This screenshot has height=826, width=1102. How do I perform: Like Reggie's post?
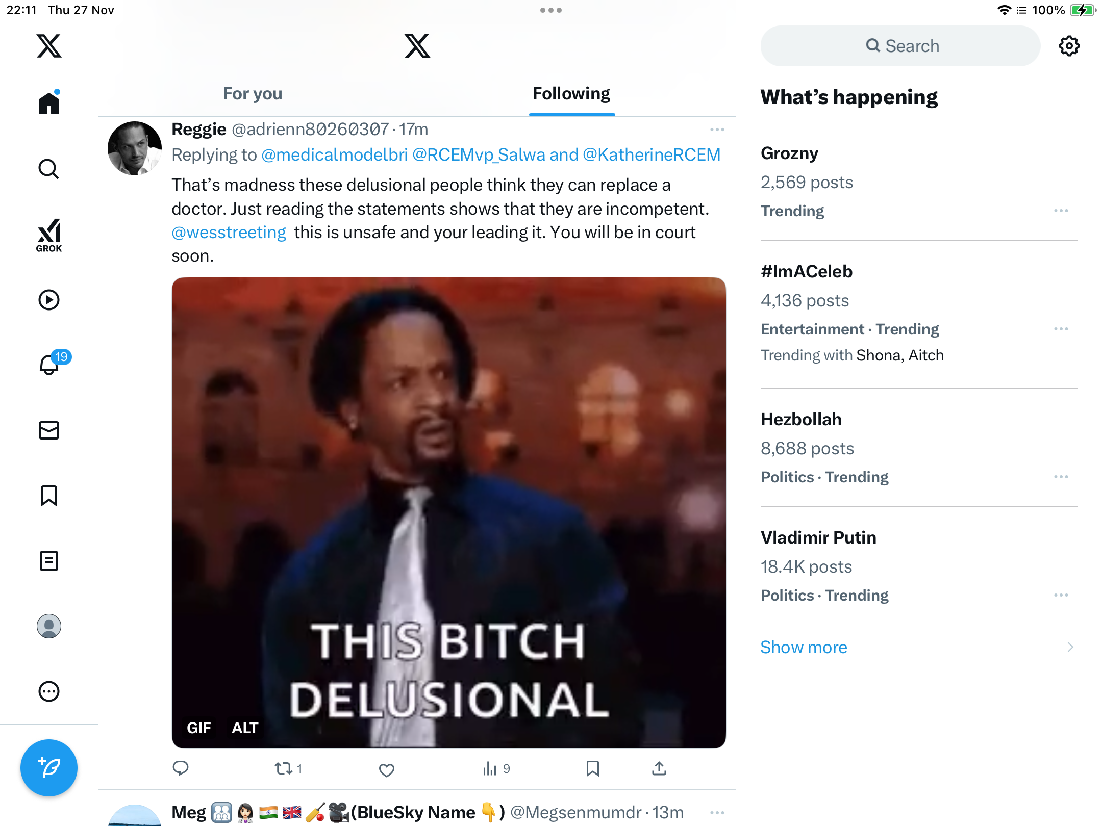click(387, 769)
